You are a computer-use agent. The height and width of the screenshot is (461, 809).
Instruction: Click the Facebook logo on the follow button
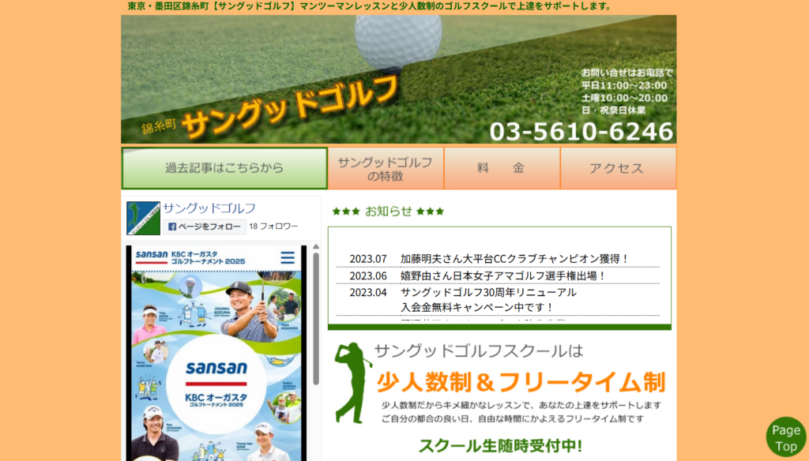point(171,227)
